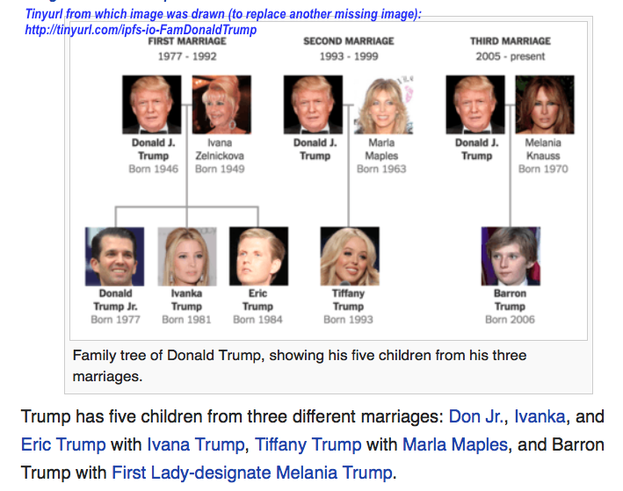This screenshot has height=491, width=623.
Task: Visit the Marla Maples link
Action: (x=455, y=444)
